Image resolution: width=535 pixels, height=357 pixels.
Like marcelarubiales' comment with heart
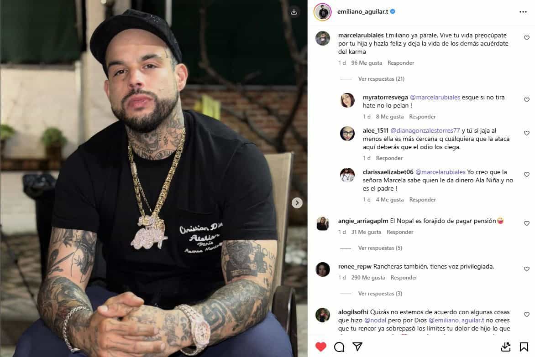526,38
